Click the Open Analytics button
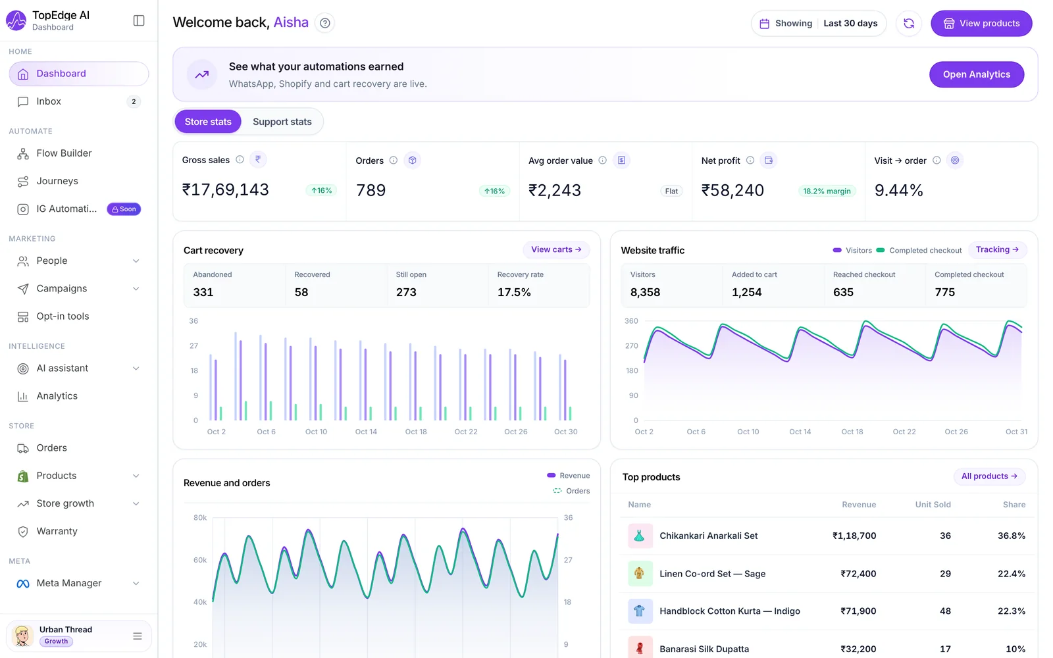The width and height of the screenshot is (1053, 658). click(x=977, y=74)
